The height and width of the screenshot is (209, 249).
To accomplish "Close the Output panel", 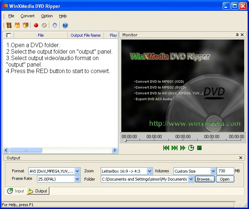I will pos(241,158).
